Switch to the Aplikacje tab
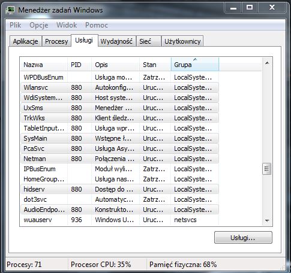This screenshot has height=273, width=291. coord(26,41)
